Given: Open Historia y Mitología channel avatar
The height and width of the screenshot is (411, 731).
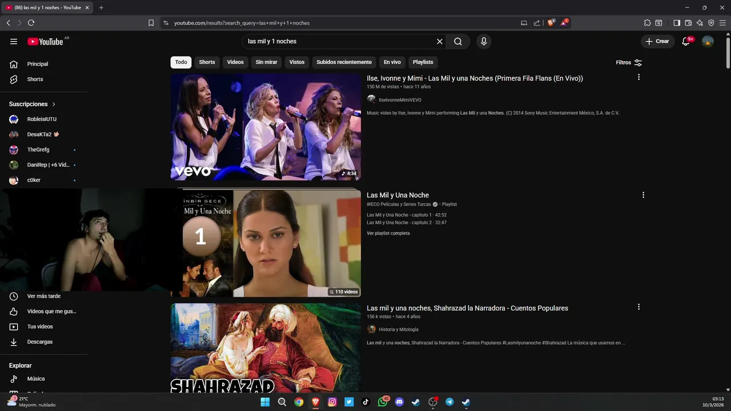Looking at the screenshot, I should [x=371, y=329].
